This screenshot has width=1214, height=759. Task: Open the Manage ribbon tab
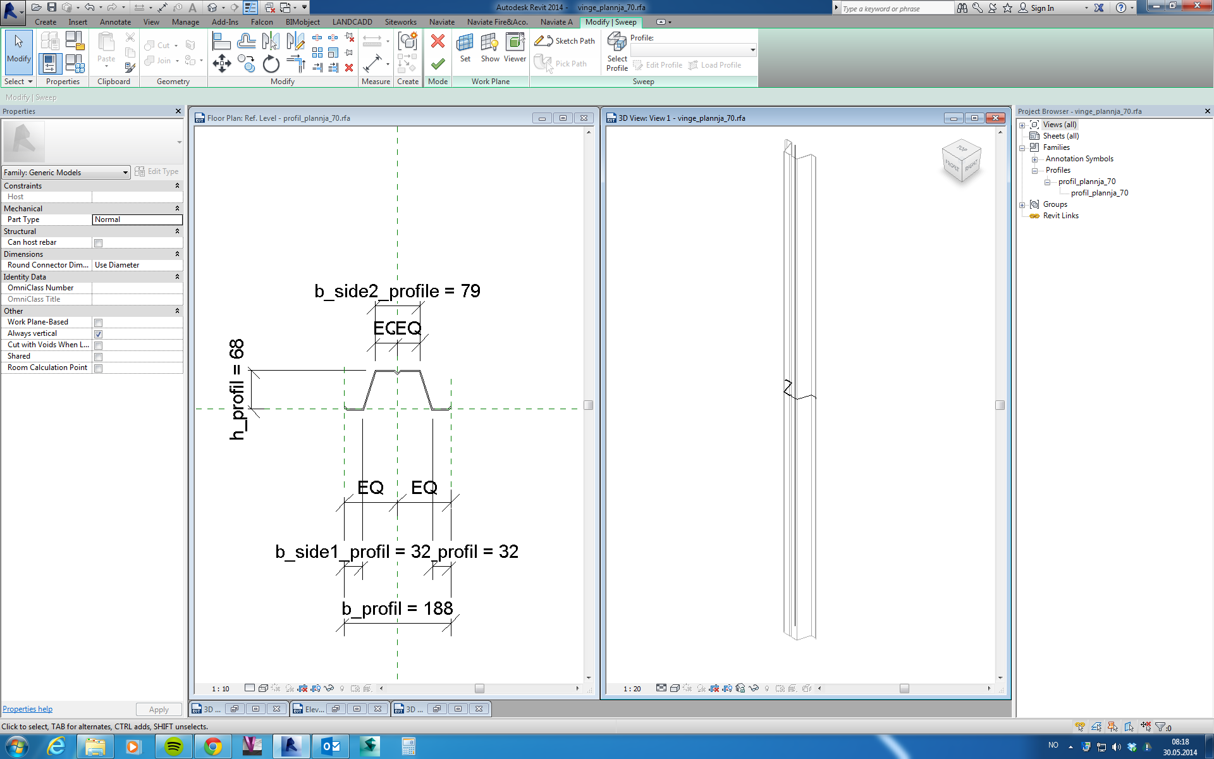185,22
